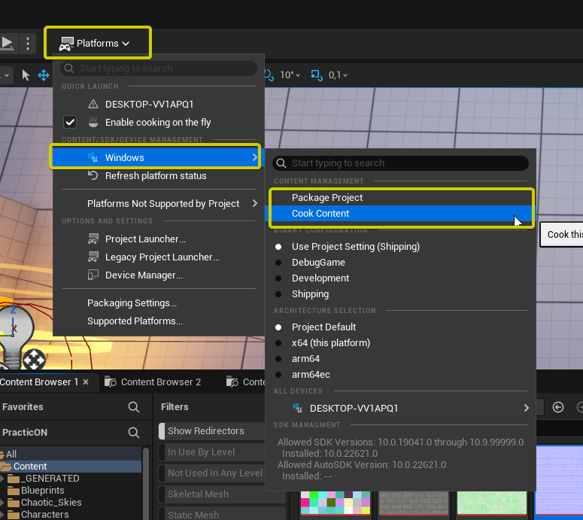The width and height of the screenshot is (583, 520).
Task: Click the PracticON search magnifier icon
Action: point(134,433)
